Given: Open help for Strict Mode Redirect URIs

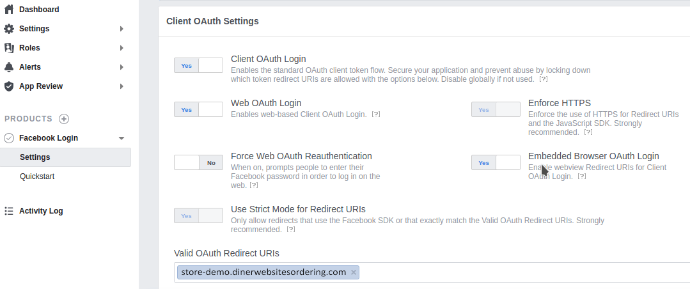Looking at the screenshot, I should click(290, 229).
